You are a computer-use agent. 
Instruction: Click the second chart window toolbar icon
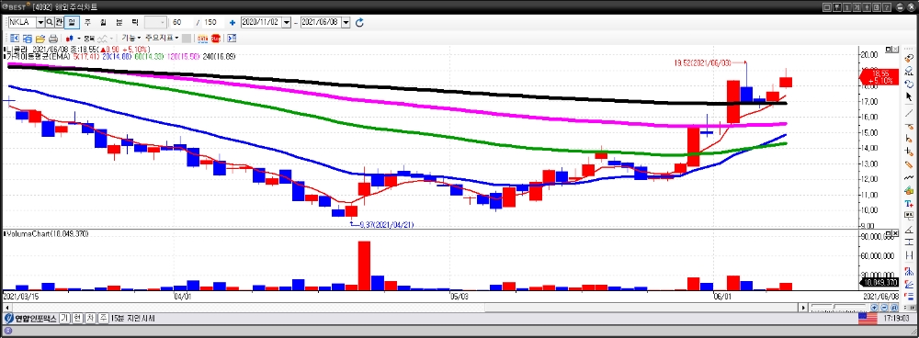click(28, 38)
